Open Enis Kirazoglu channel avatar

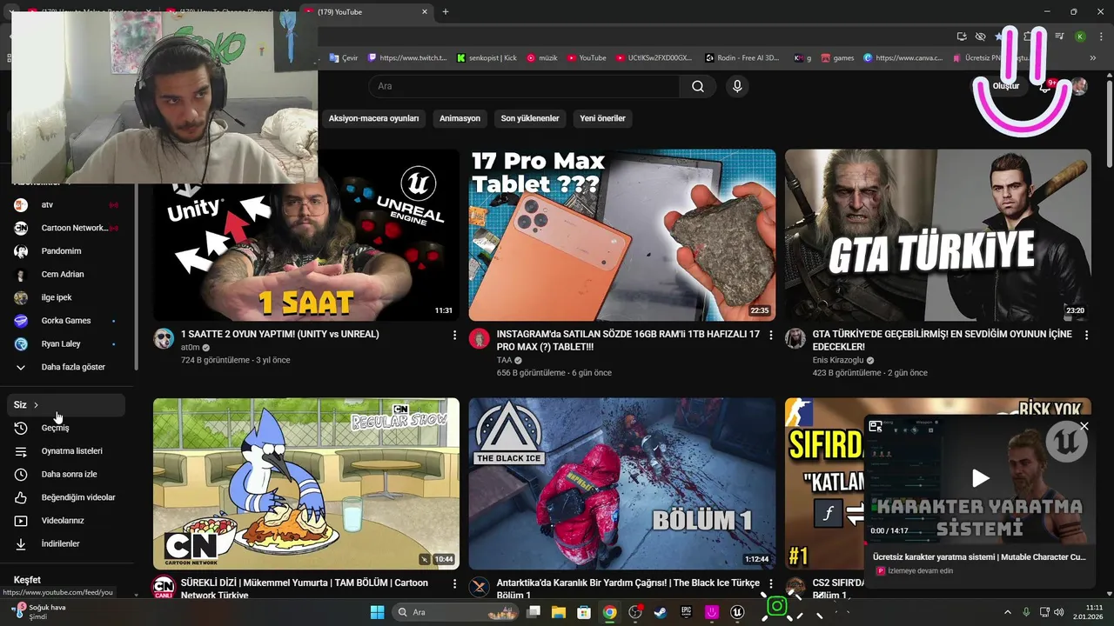pyautogui.click(x=795, y=339)
